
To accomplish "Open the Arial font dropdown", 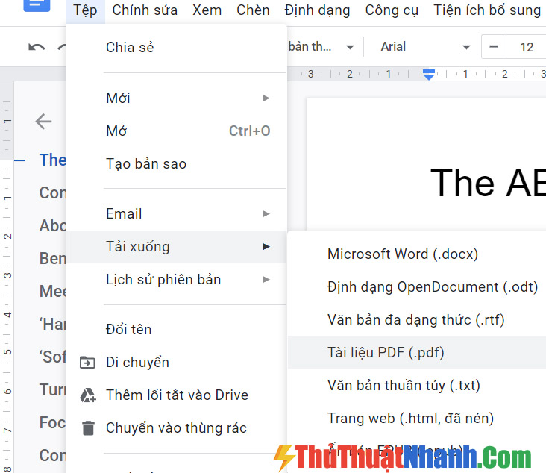I will pos(425,47).
